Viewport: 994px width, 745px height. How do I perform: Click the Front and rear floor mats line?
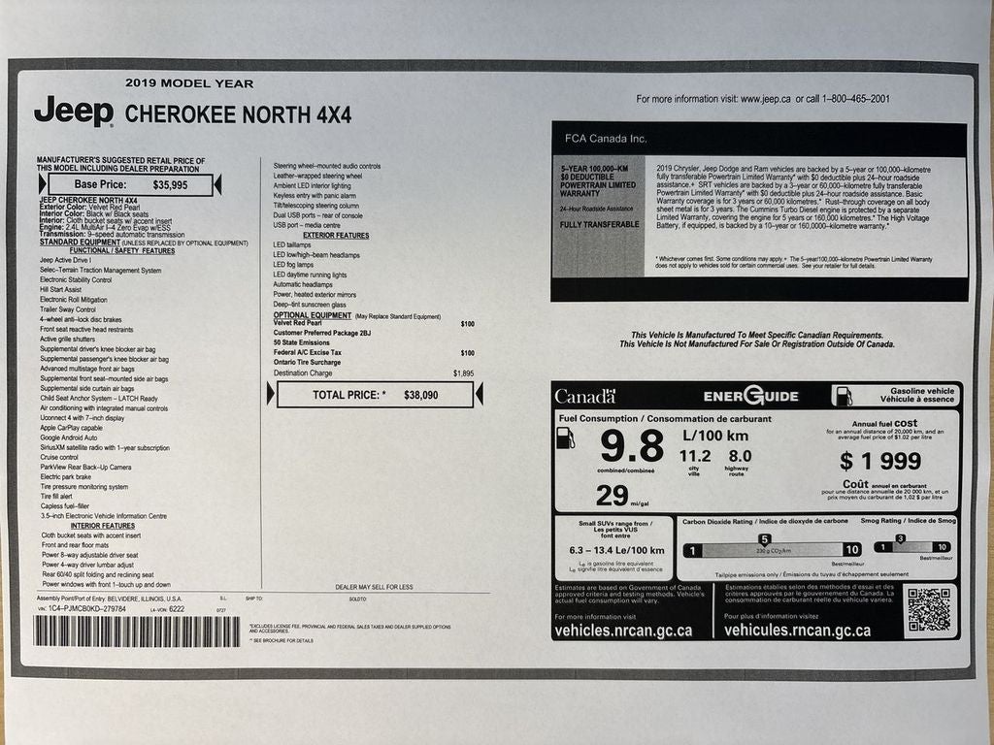click(75, 545)
